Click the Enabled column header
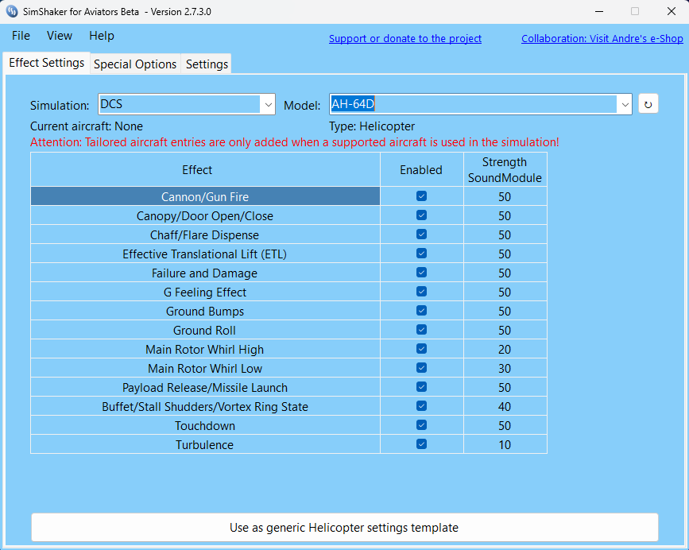Screen dimensions: 689x550 (x=421, y=169)
